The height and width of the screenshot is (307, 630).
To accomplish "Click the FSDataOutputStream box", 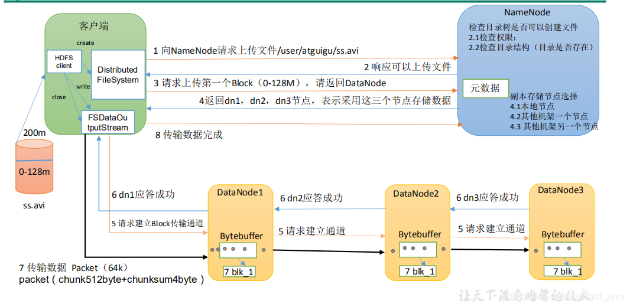I will tap(109, 122).
